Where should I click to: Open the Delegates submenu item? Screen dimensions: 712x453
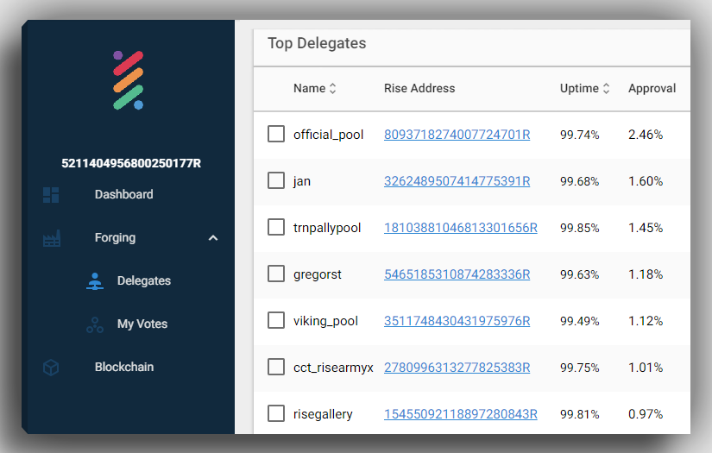(x=144, y=280)
